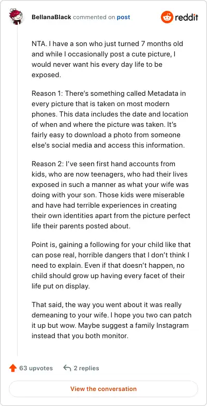The image size is (207, 406).
Task: Click "View the conversation" button
Action: click(x=103, y=388)
